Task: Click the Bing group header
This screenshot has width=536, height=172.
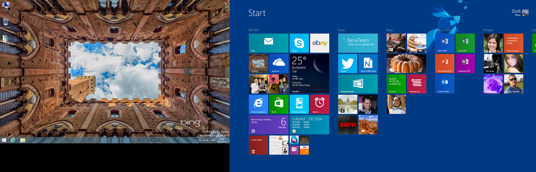Action: click(x=389, y=30)
